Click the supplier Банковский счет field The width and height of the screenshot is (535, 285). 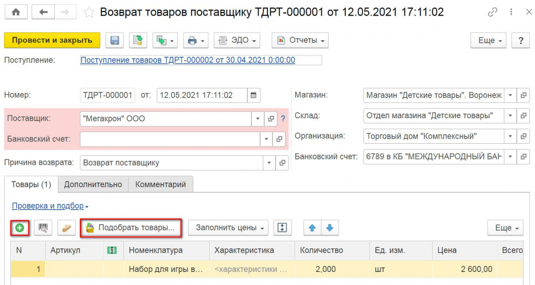point(170,139)
